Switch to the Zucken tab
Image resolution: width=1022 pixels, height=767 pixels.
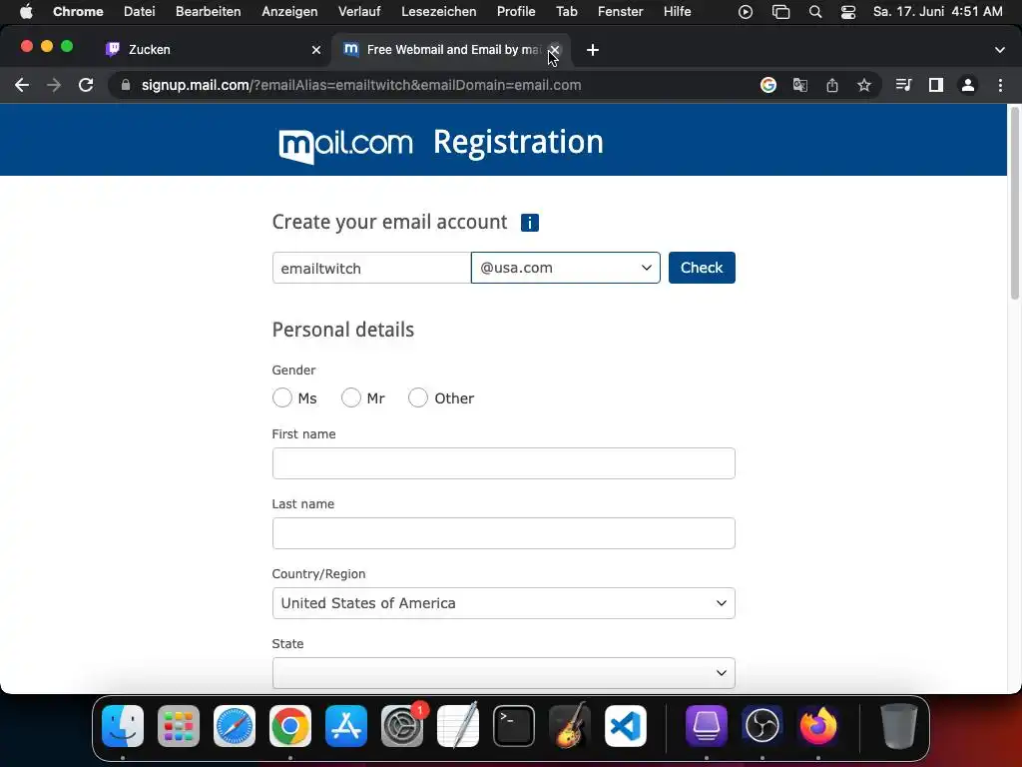(x=212, y=50)
